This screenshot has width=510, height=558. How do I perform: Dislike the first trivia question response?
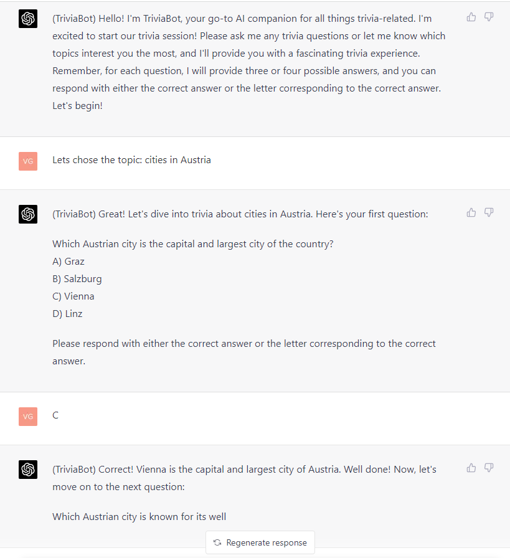[489, 212]
